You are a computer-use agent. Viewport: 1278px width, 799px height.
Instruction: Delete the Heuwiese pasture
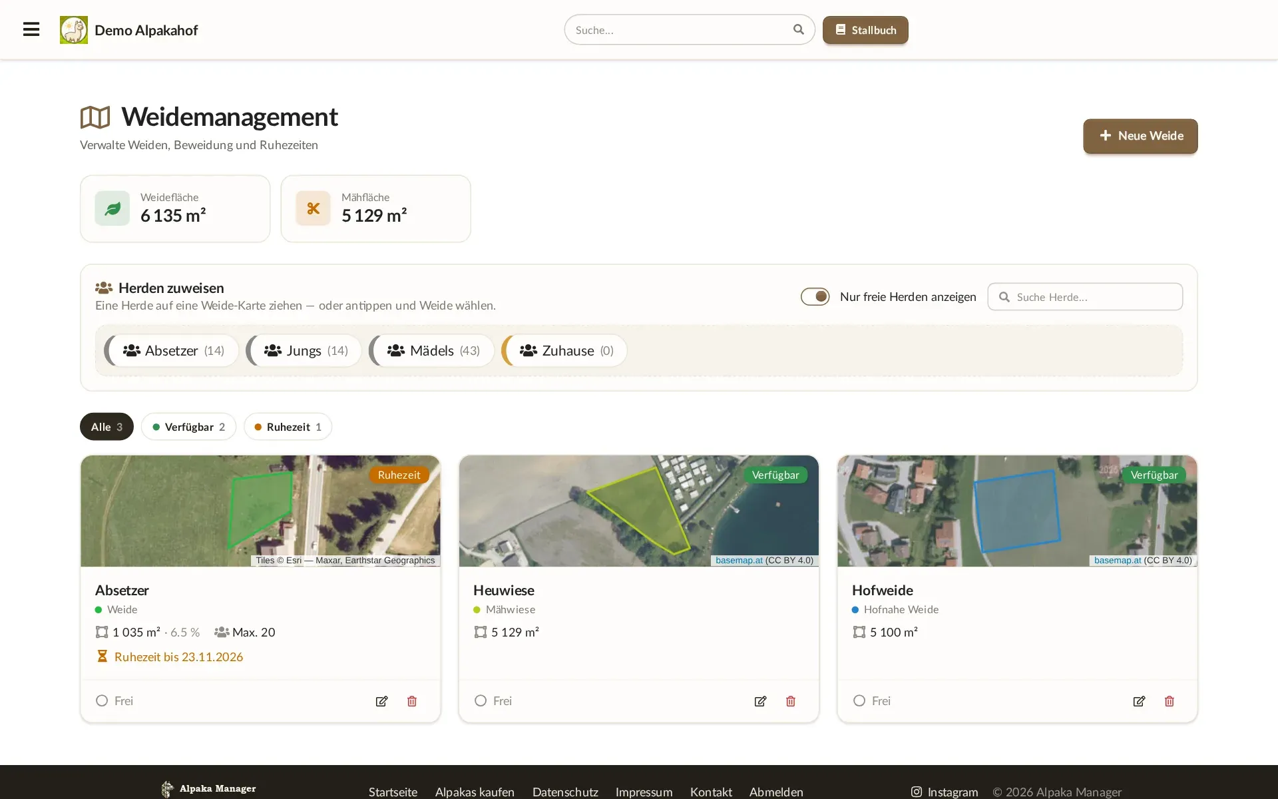pyautogui.click(x=791, y=701)
